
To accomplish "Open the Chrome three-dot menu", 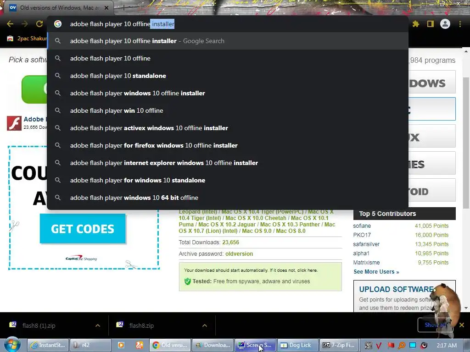I will pos(460,24).
